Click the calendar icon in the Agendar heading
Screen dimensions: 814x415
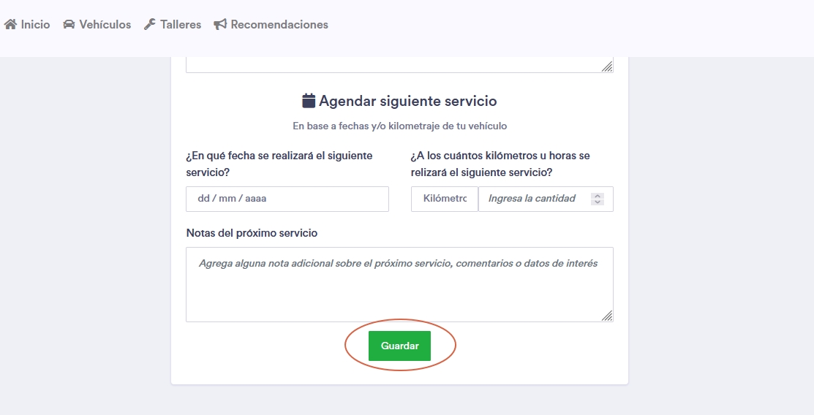(x=309, y=101)
